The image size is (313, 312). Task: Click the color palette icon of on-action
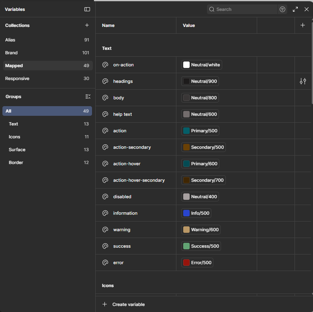pyautogui.click(x=105, y=65)
